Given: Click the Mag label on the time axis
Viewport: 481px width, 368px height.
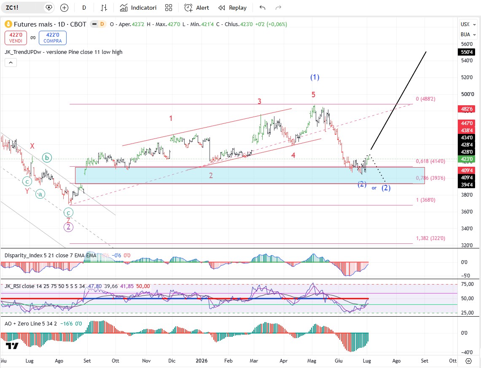Looking at the screenshot, I should click(312, 361).
